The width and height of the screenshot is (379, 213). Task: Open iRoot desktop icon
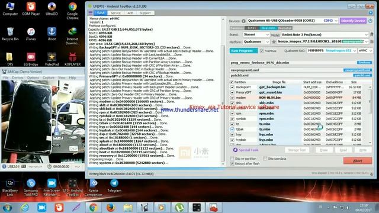coord(52,34)
